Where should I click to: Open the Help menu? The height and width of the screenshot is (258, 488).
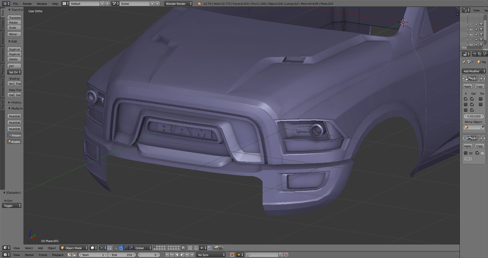55,4
